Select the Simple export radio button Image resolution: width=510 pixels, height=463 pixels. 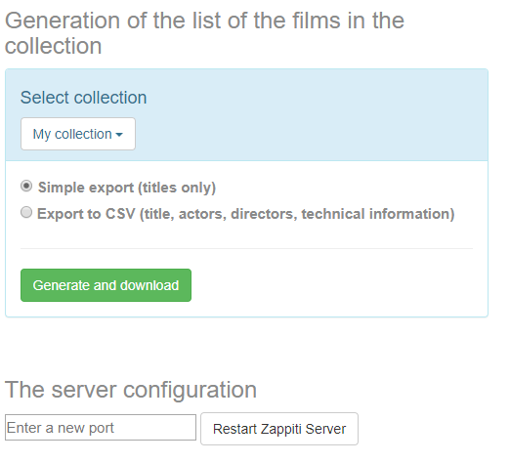pos(26,187)
